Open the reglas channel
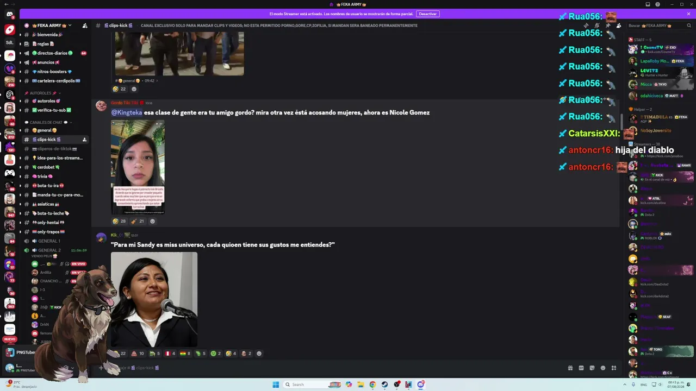 [55, 44]
